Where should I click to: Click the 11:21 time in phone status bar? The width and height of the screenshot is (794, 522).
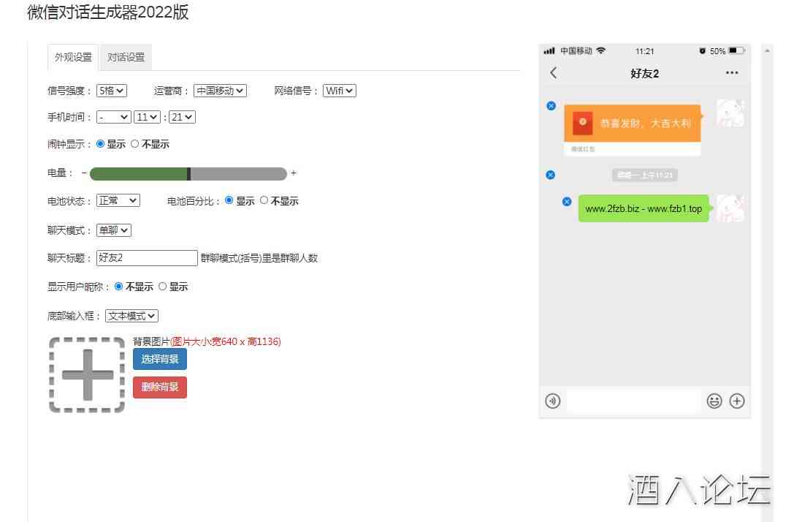pos(644,51)
